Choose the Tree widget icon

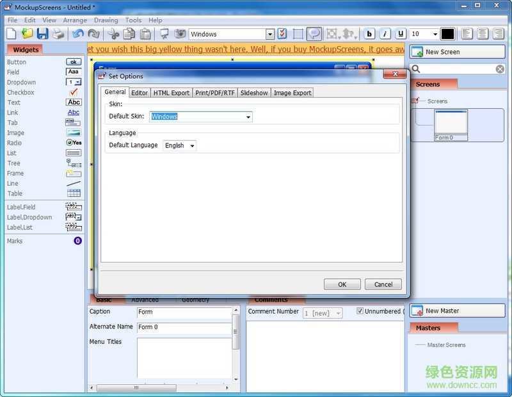[74, 163]
